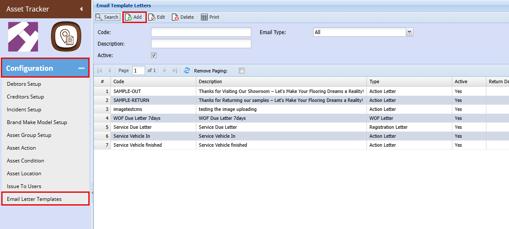Enable the Remove Paging checkbox
This screenshot has height=229, width=509.
point(242,71)
